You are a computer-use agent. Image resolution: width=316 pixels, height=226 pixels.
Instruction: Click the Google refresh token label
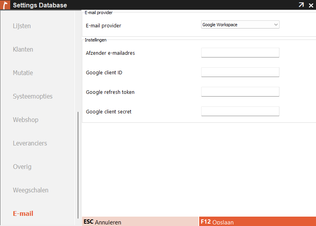tap(110, 92)
